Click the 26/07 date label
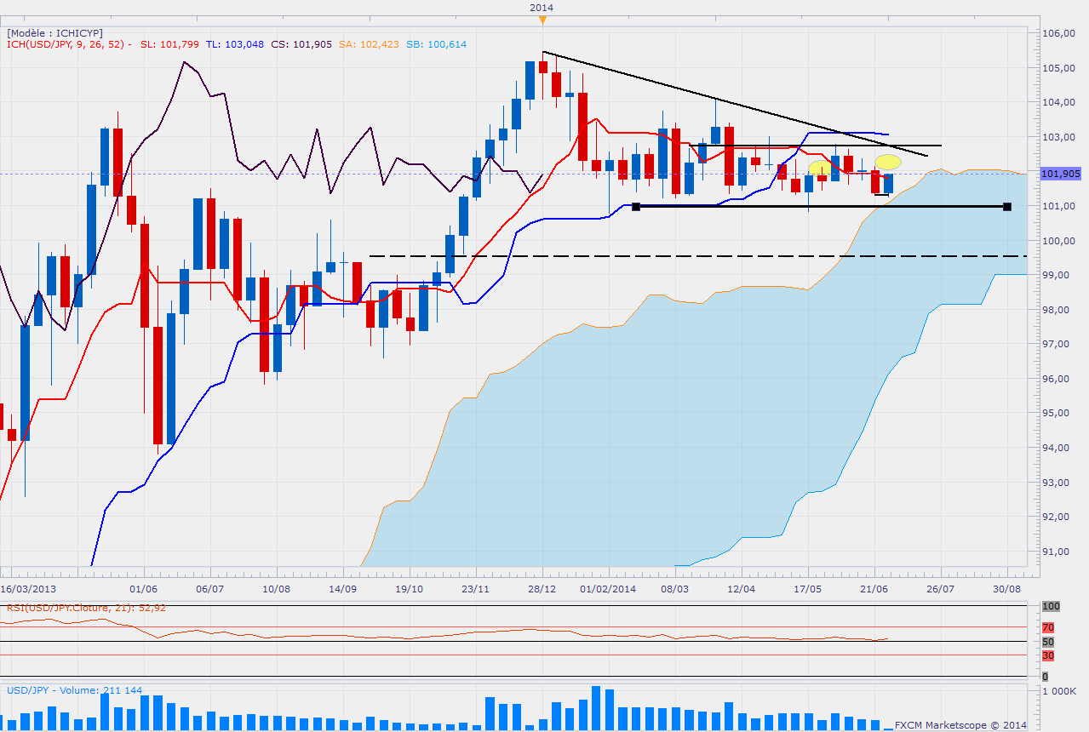1089x732 pixels. pos(941,588)
